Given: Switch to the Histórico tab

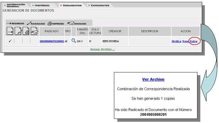Looking at the screenshot, I should (42, 5).
